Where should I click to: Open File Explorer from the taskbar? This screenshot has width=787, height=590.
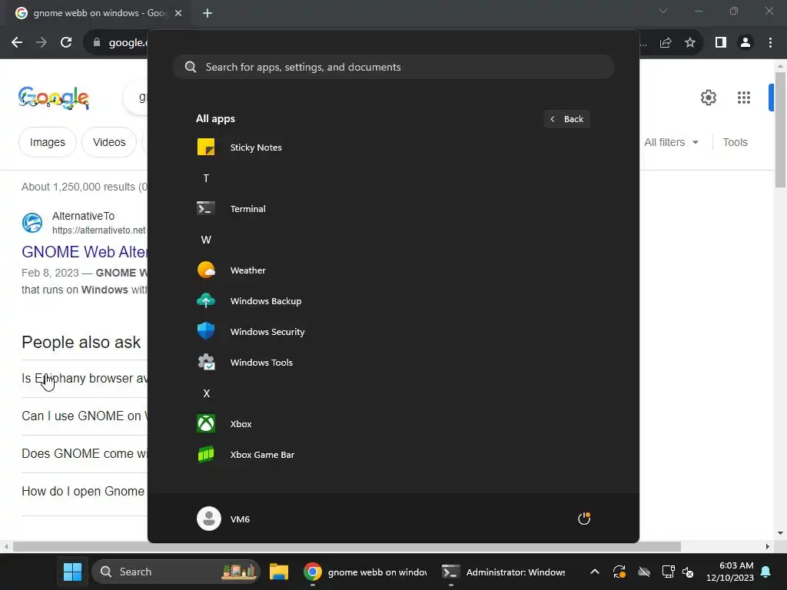[x=278, y=572]
